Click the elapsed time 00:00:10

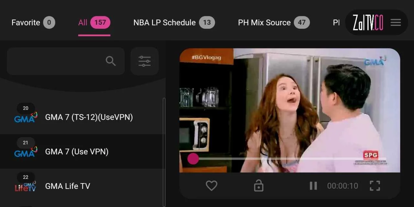point(343,186)
